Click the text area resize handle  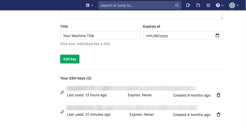coord(222,18)
